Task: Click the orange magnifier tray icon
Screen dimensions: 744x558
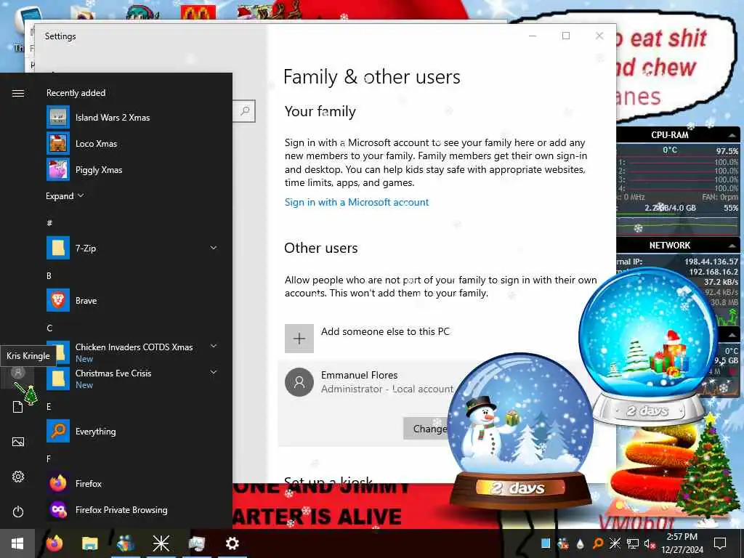Action: click(599, 543)
